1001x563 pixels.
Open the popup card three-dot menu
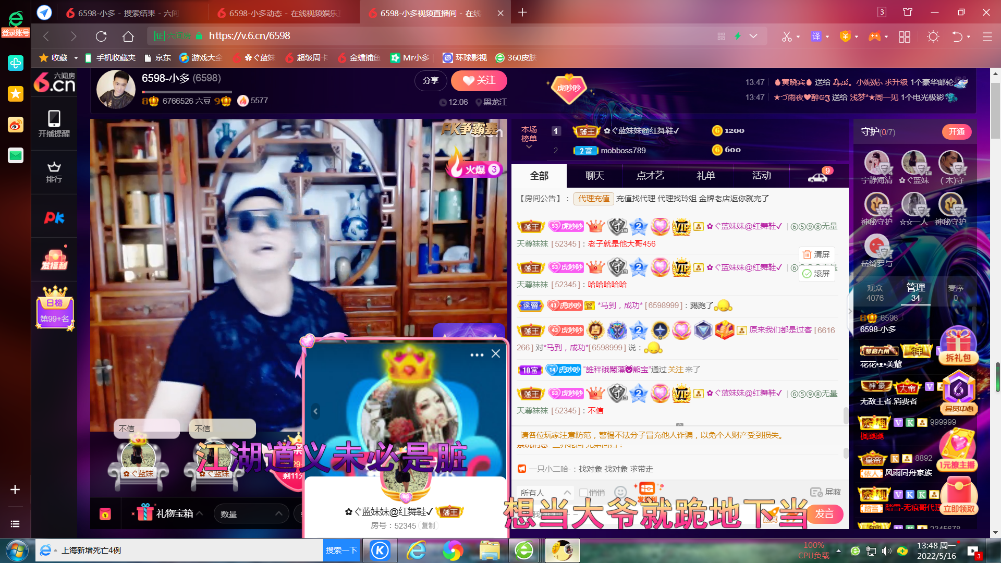477,354
